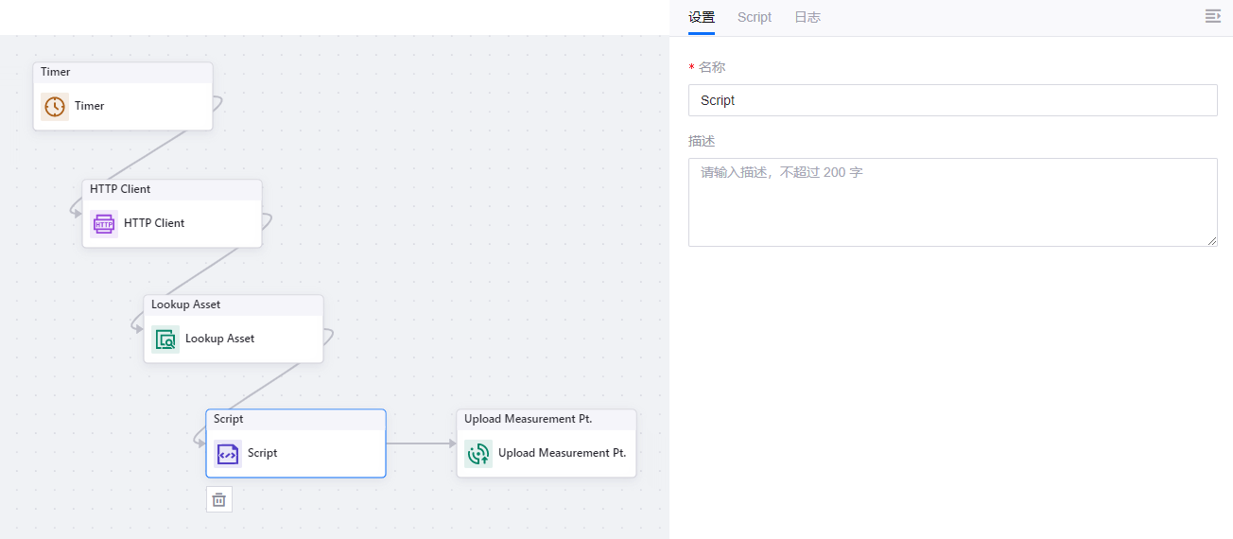Select the Upload Measurement Pt. node header
This screenshot has width=1233, height=539.
coord(547,419)
